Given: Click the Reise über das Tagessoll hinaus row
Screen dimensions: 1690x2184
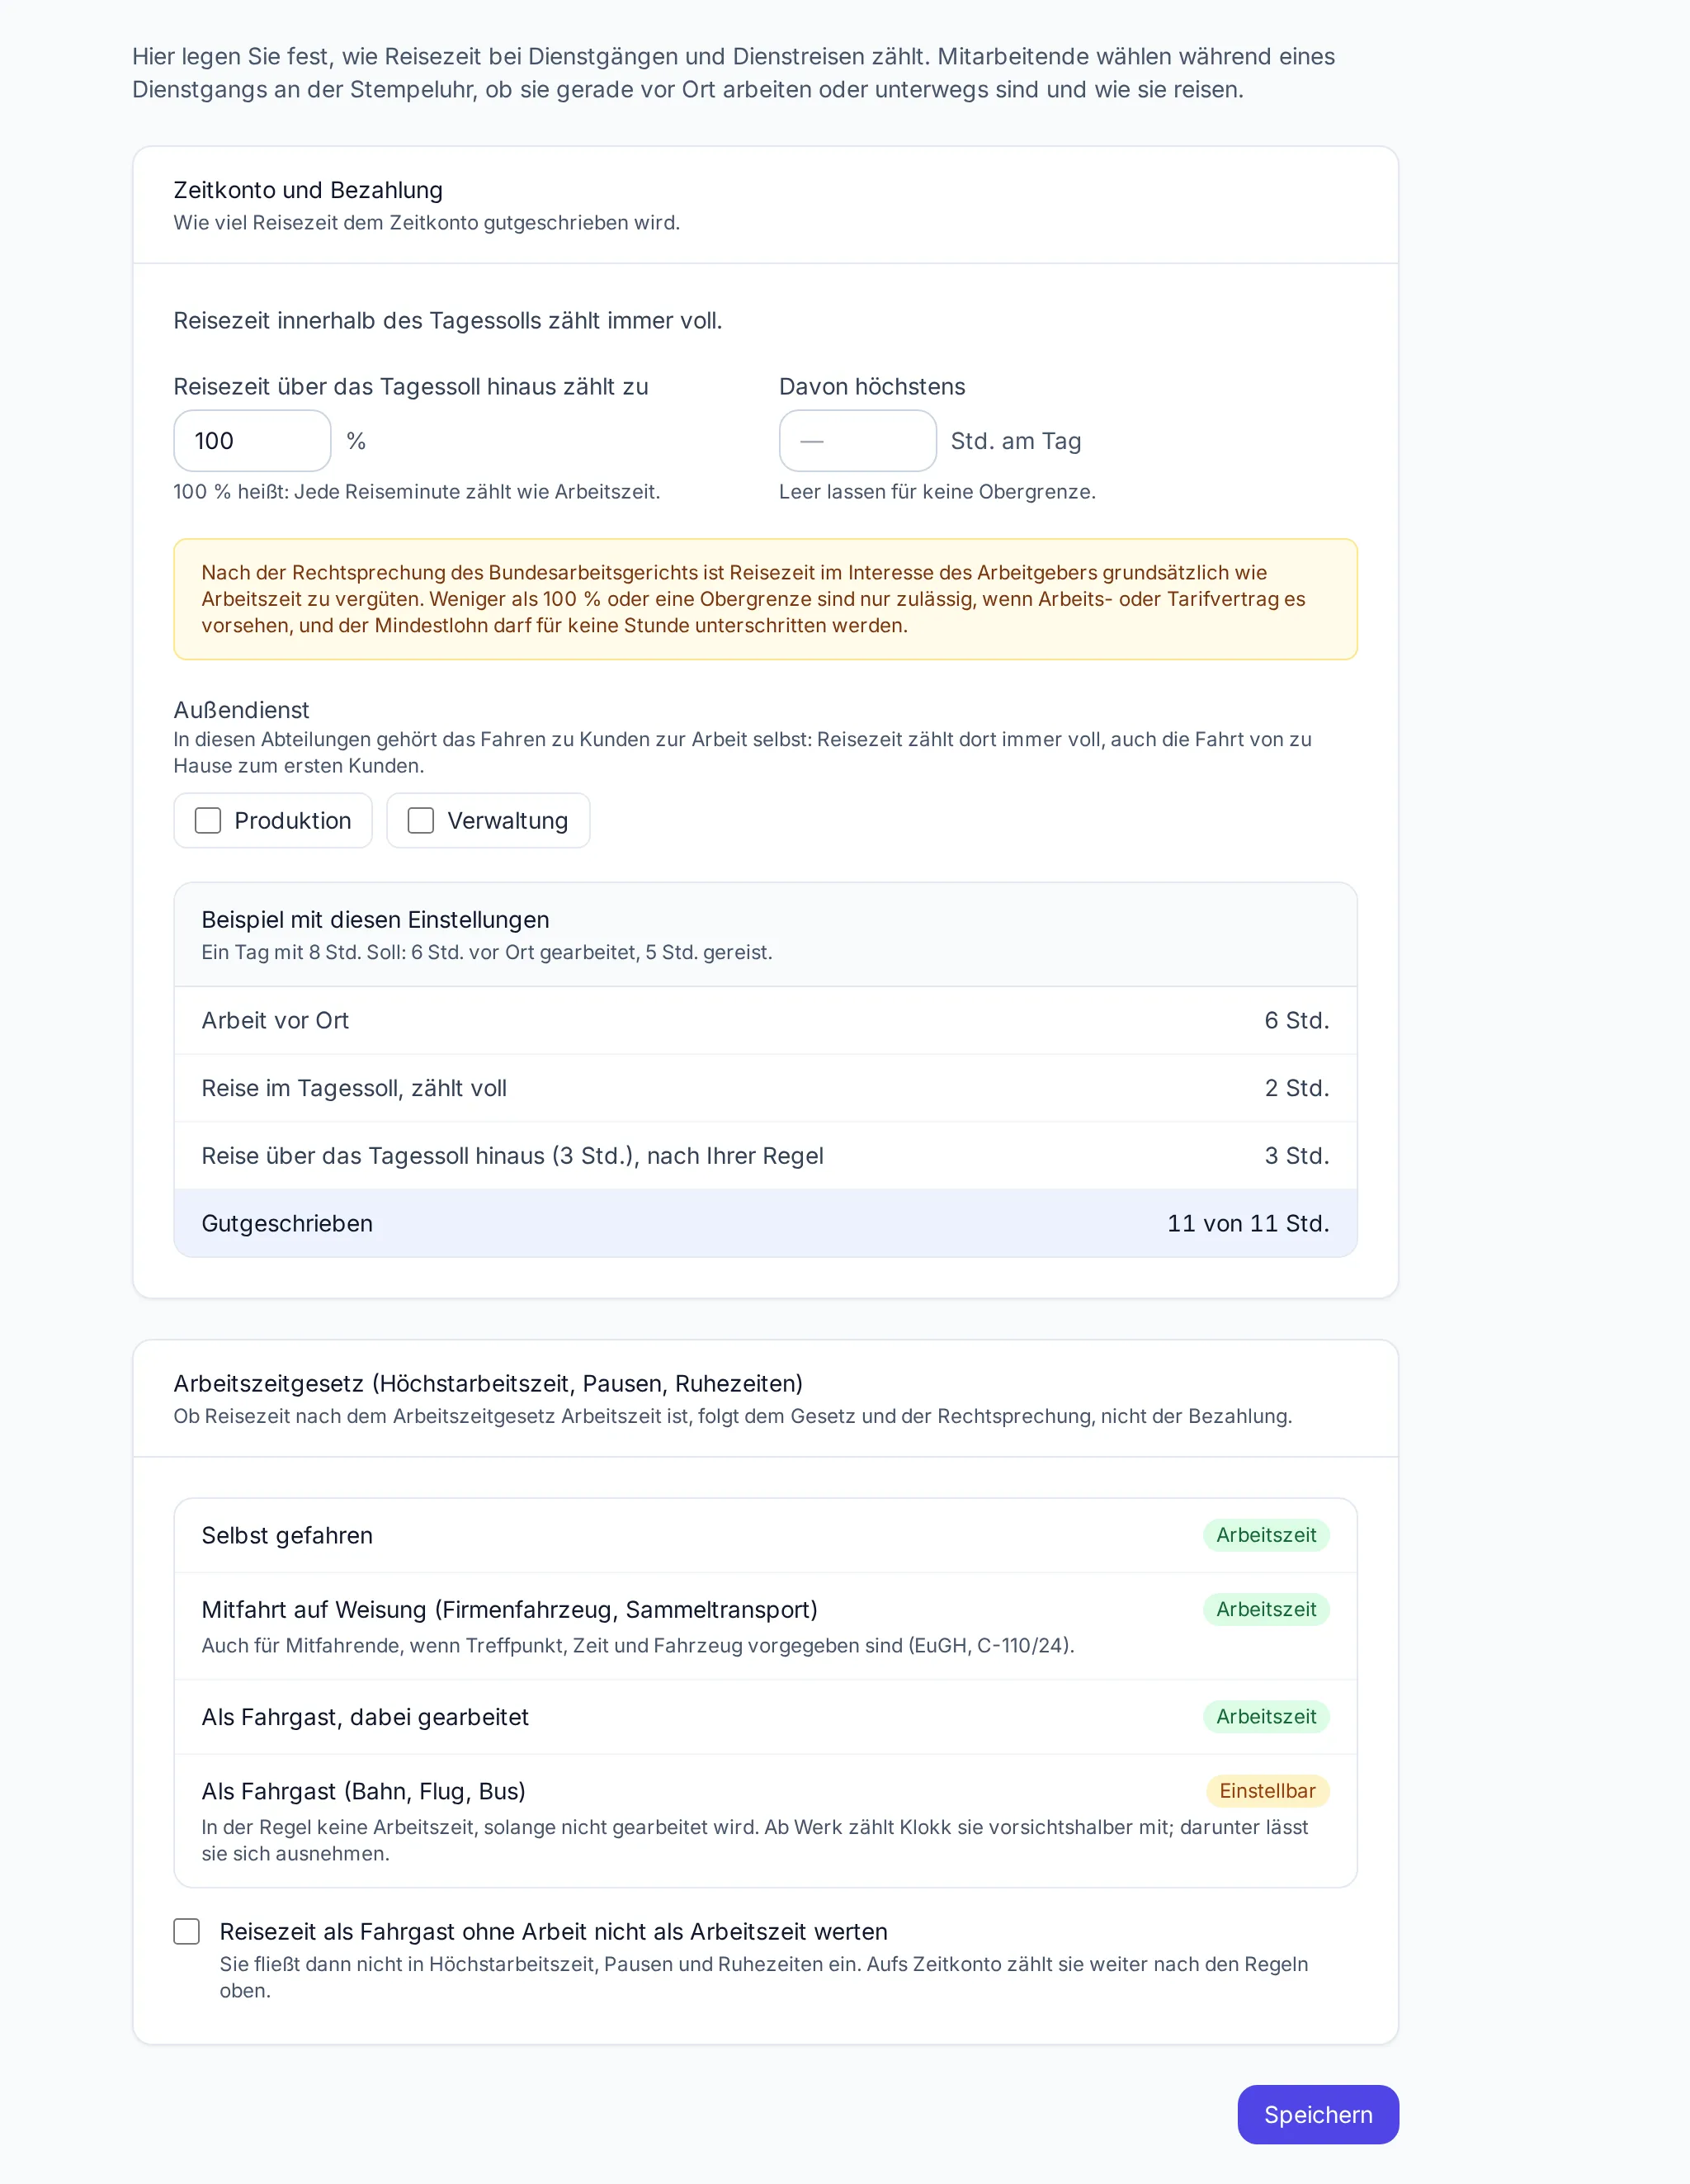Looking at the screenshot, I should point(765,1156).
